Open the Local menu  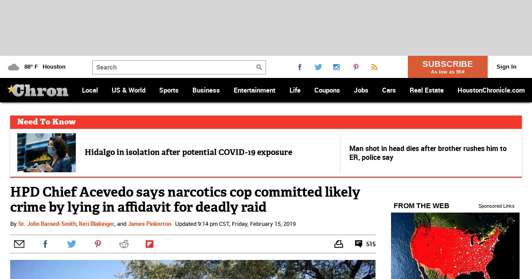pyautogui.click(x=90, y=90)
